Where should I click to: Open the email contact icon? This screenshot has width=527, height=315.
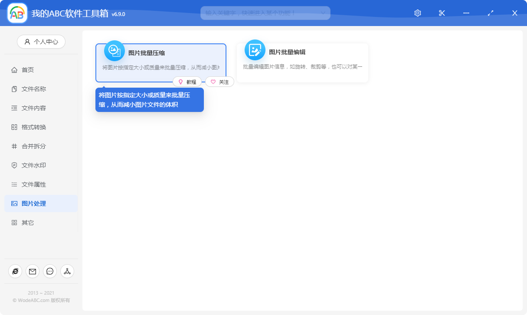33,271
